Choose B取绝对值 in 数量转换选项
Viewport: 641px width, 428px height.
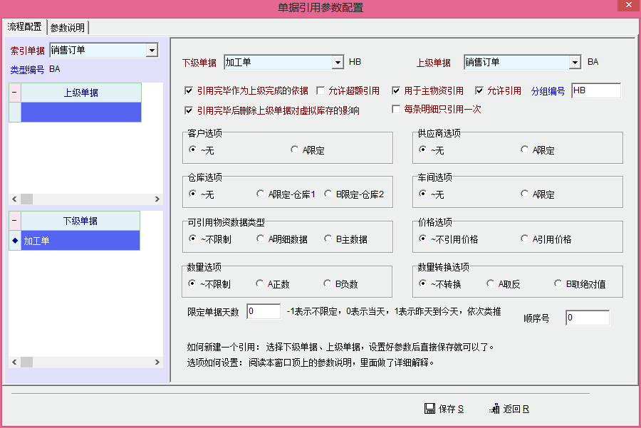point(559,283)
